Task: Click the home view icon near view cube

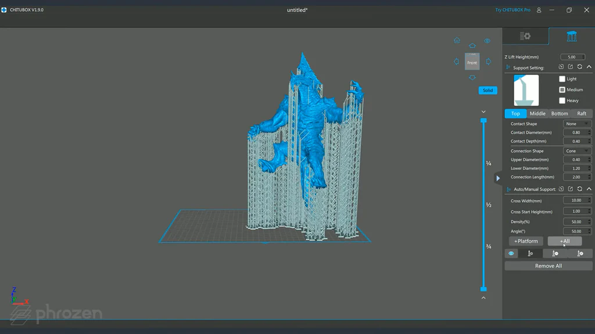Action: click(457, 41)
